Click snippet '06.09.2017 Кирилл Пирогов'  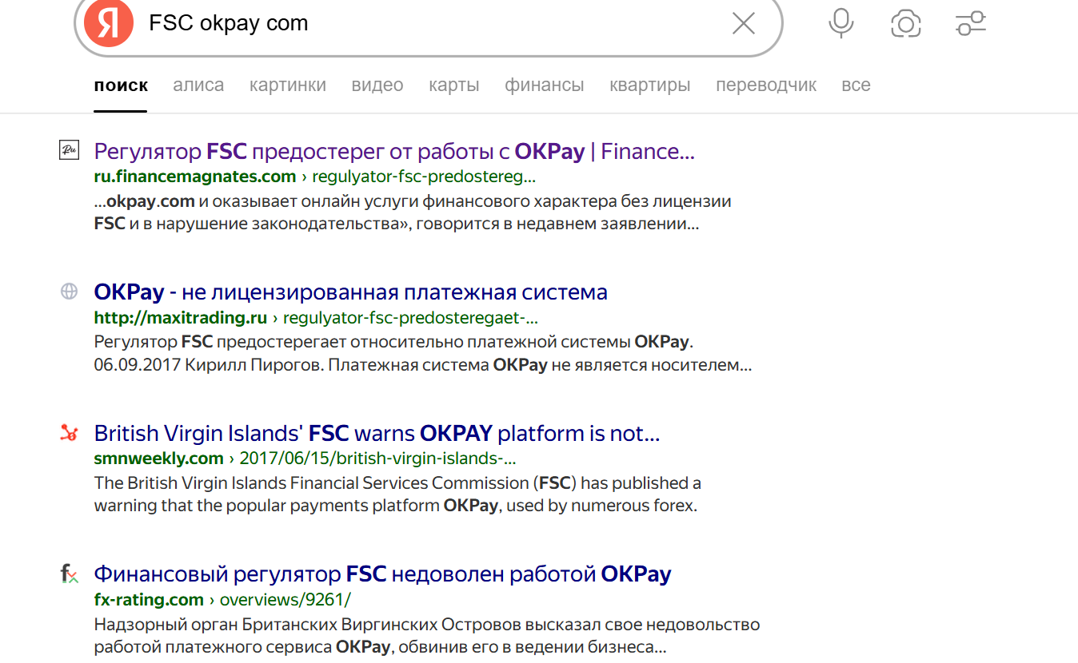pos(209,366)
